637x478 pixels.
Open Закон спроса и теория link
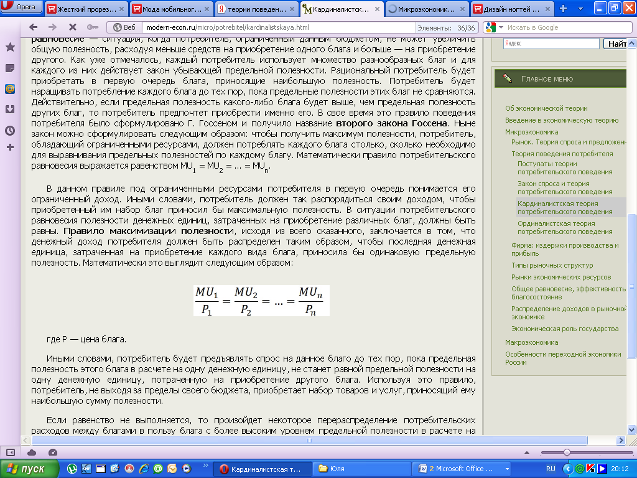[x=565, y=188]
